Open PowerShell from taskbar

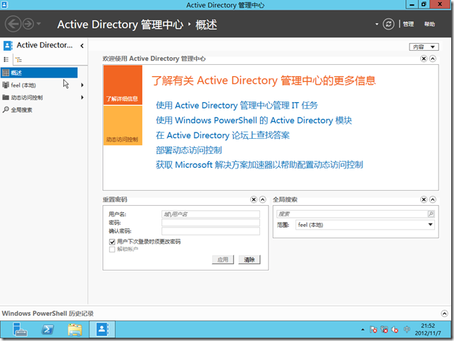coord(47,330)
